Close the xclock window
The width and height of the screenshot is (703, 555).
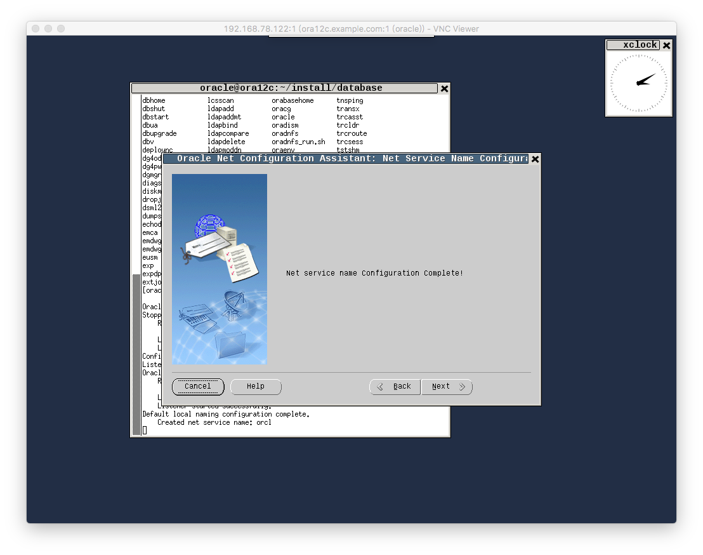pos(667,45)
